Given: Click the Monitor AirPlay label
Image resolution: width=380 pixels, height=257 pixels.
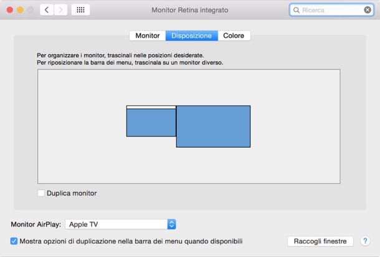Looking at the screenshot, I should coord(36,224).
